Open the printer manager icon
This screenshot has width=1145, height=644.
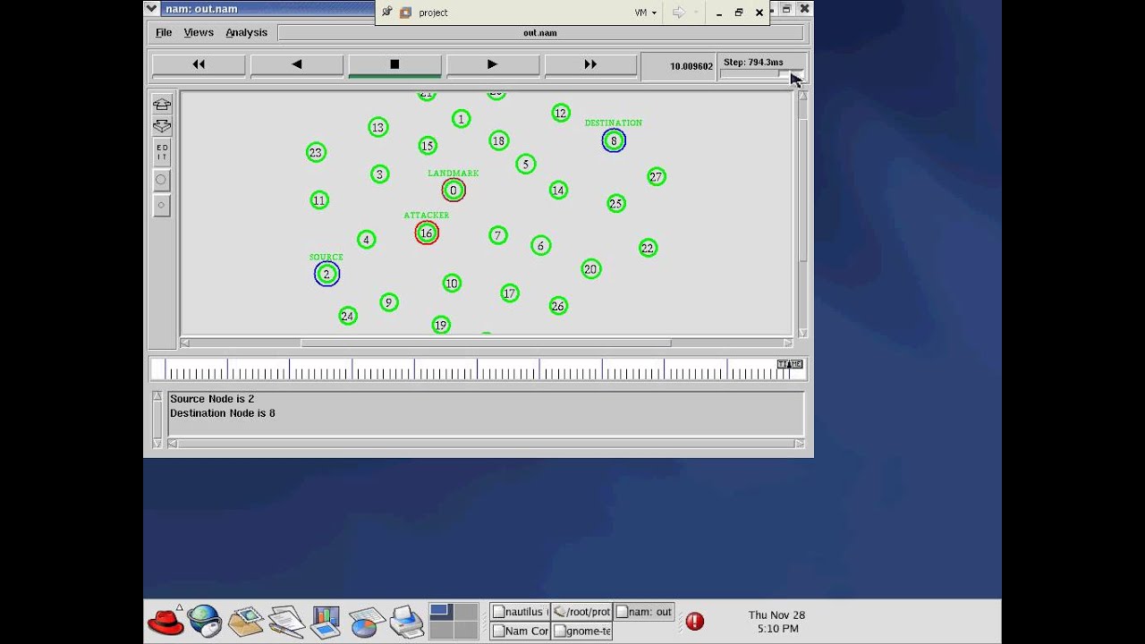tap(406, 621)
